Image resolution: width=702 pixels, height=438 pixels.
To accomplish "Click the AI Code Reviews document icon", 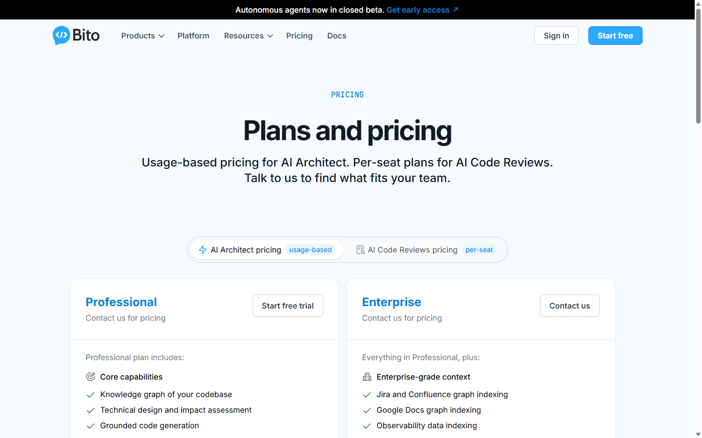I will click(x=360, y=250).
